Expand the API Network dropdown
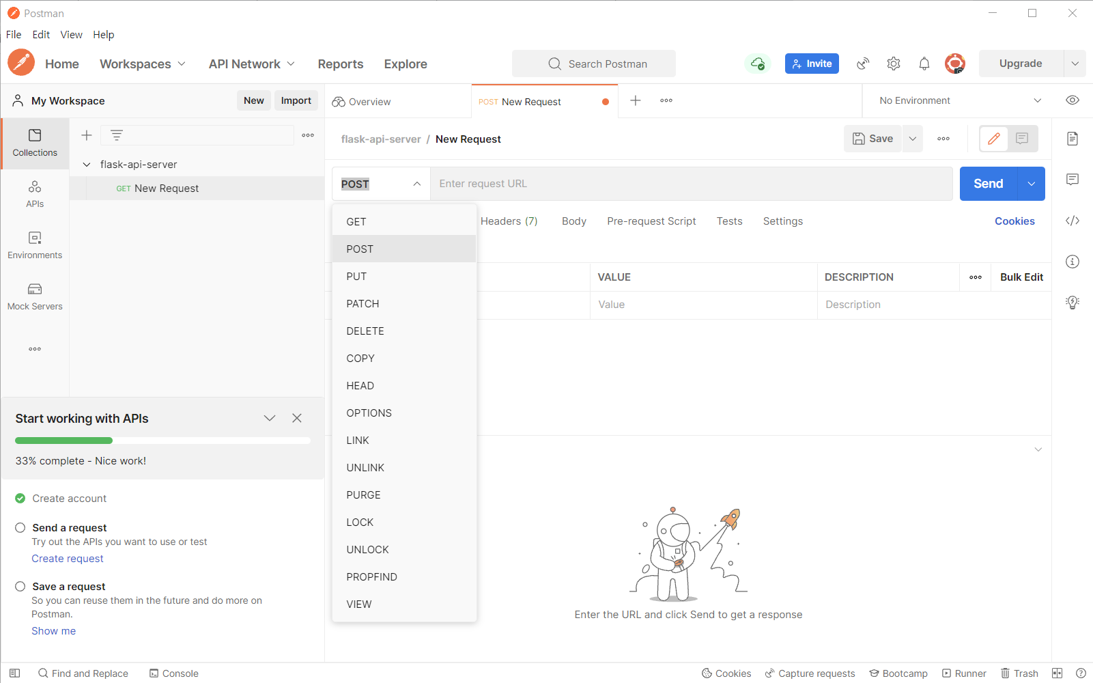The height and width of the screenshot is (683, 1093). click(x=252, y=64)
